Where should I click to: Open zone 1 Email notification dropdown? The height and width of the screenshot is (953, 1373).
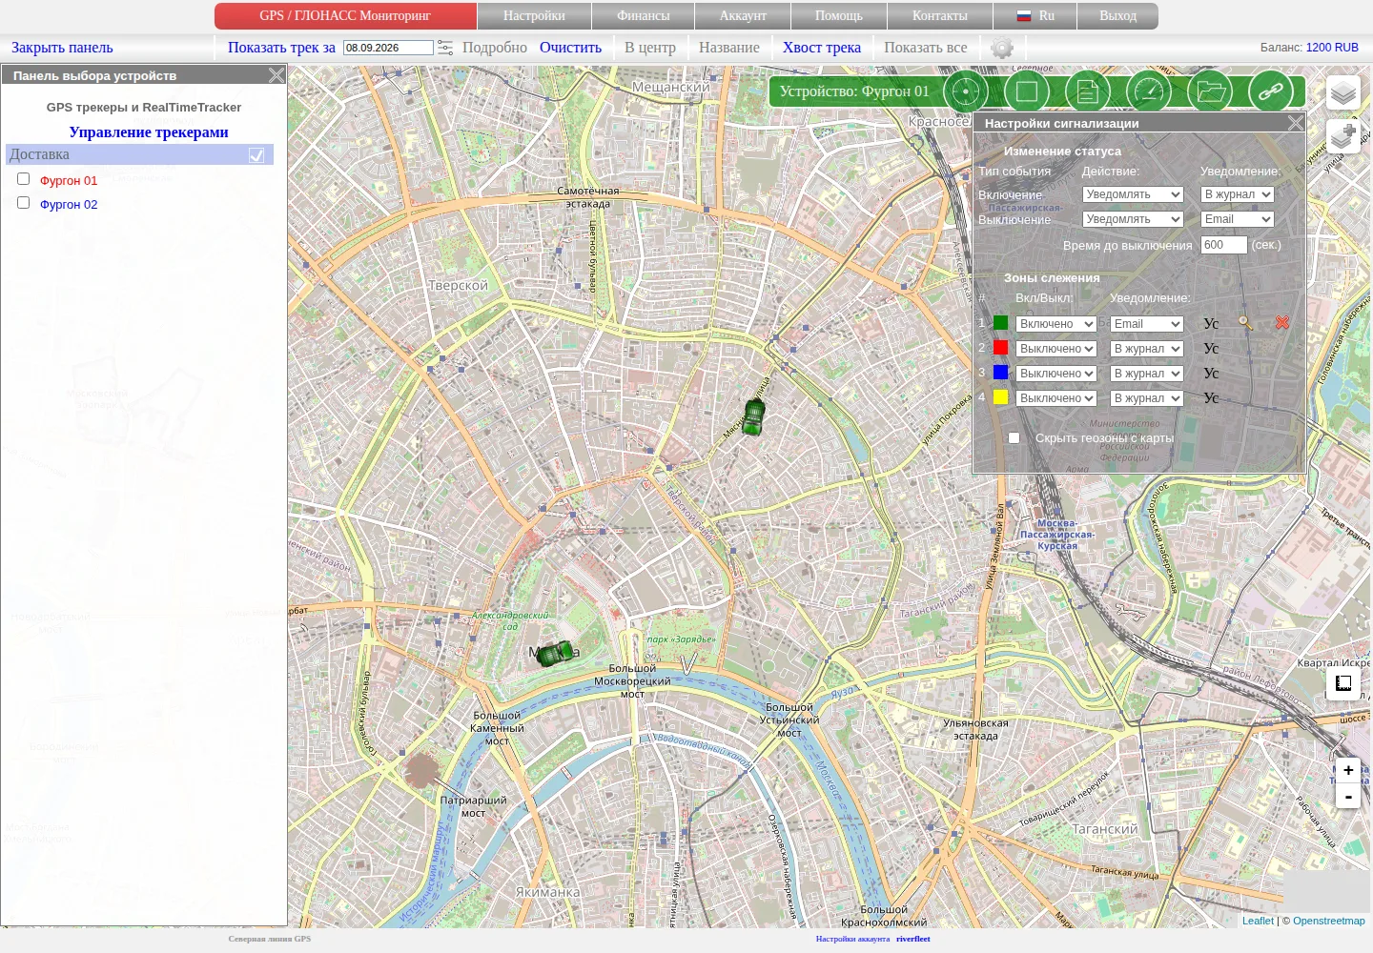(x=1146, y=324)
